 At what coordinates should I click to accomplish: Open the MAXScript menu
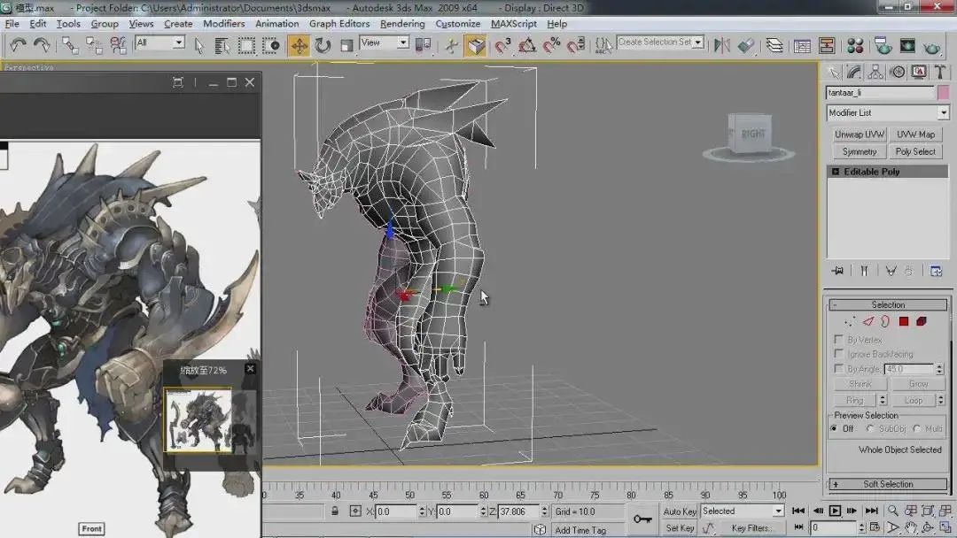click(514, 24)
